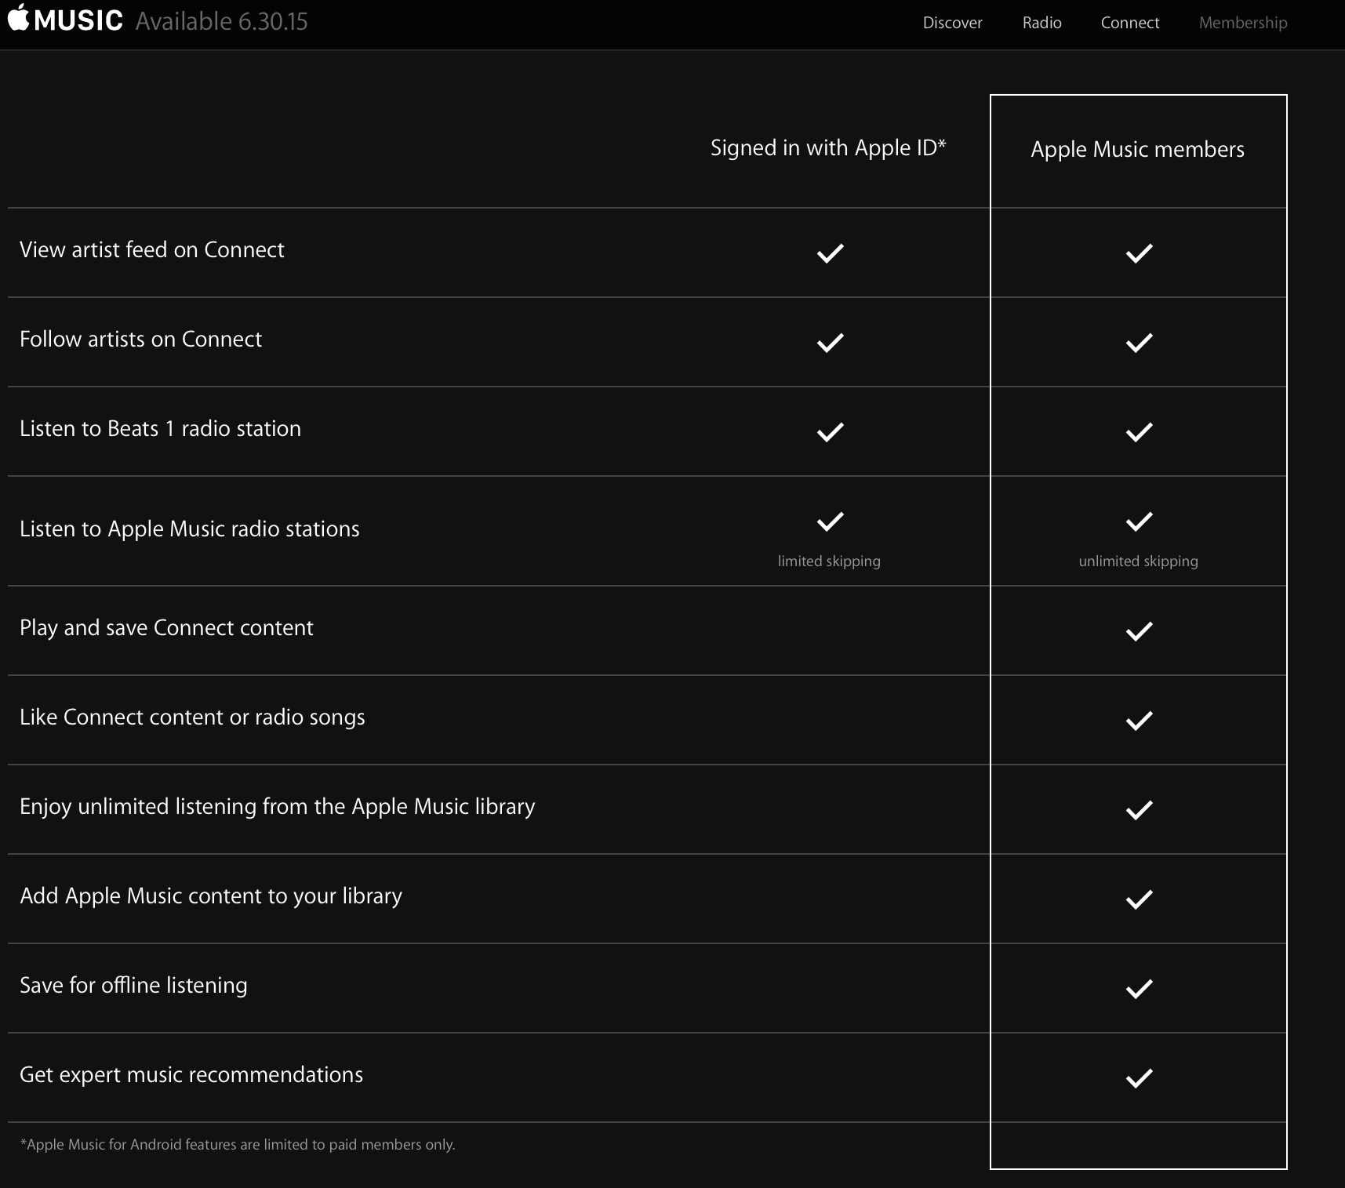Click the MUSIC wordmark
1345x1188 pixels.
(x=78, y=20)
